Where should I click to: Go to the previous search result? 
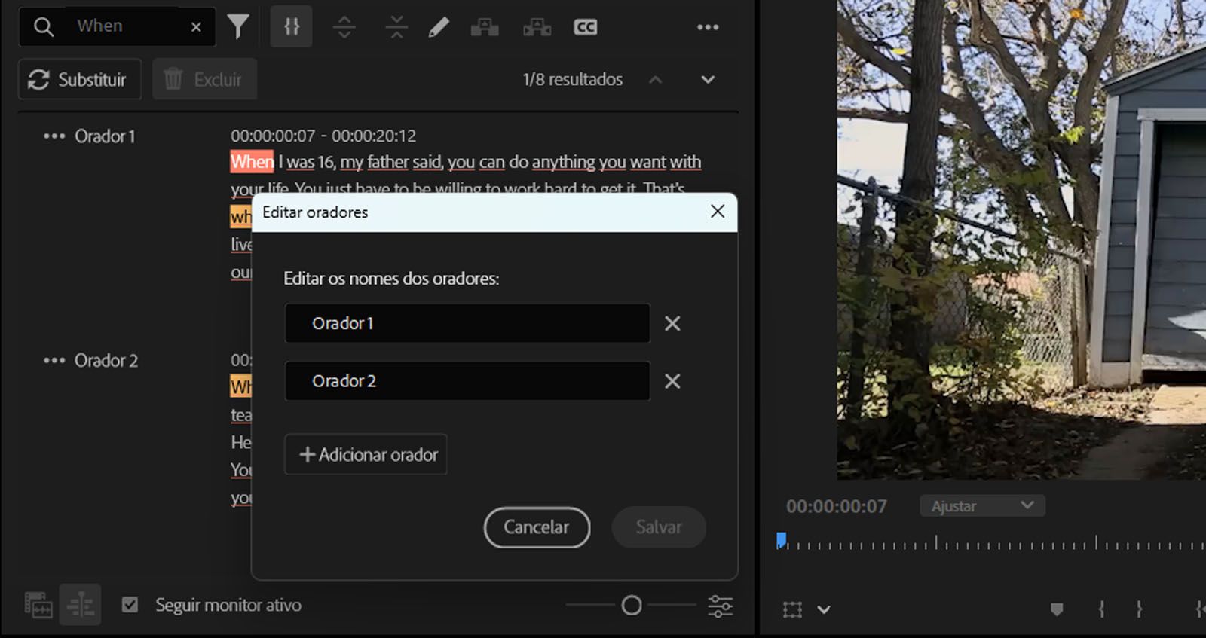[x=656, y=79]
